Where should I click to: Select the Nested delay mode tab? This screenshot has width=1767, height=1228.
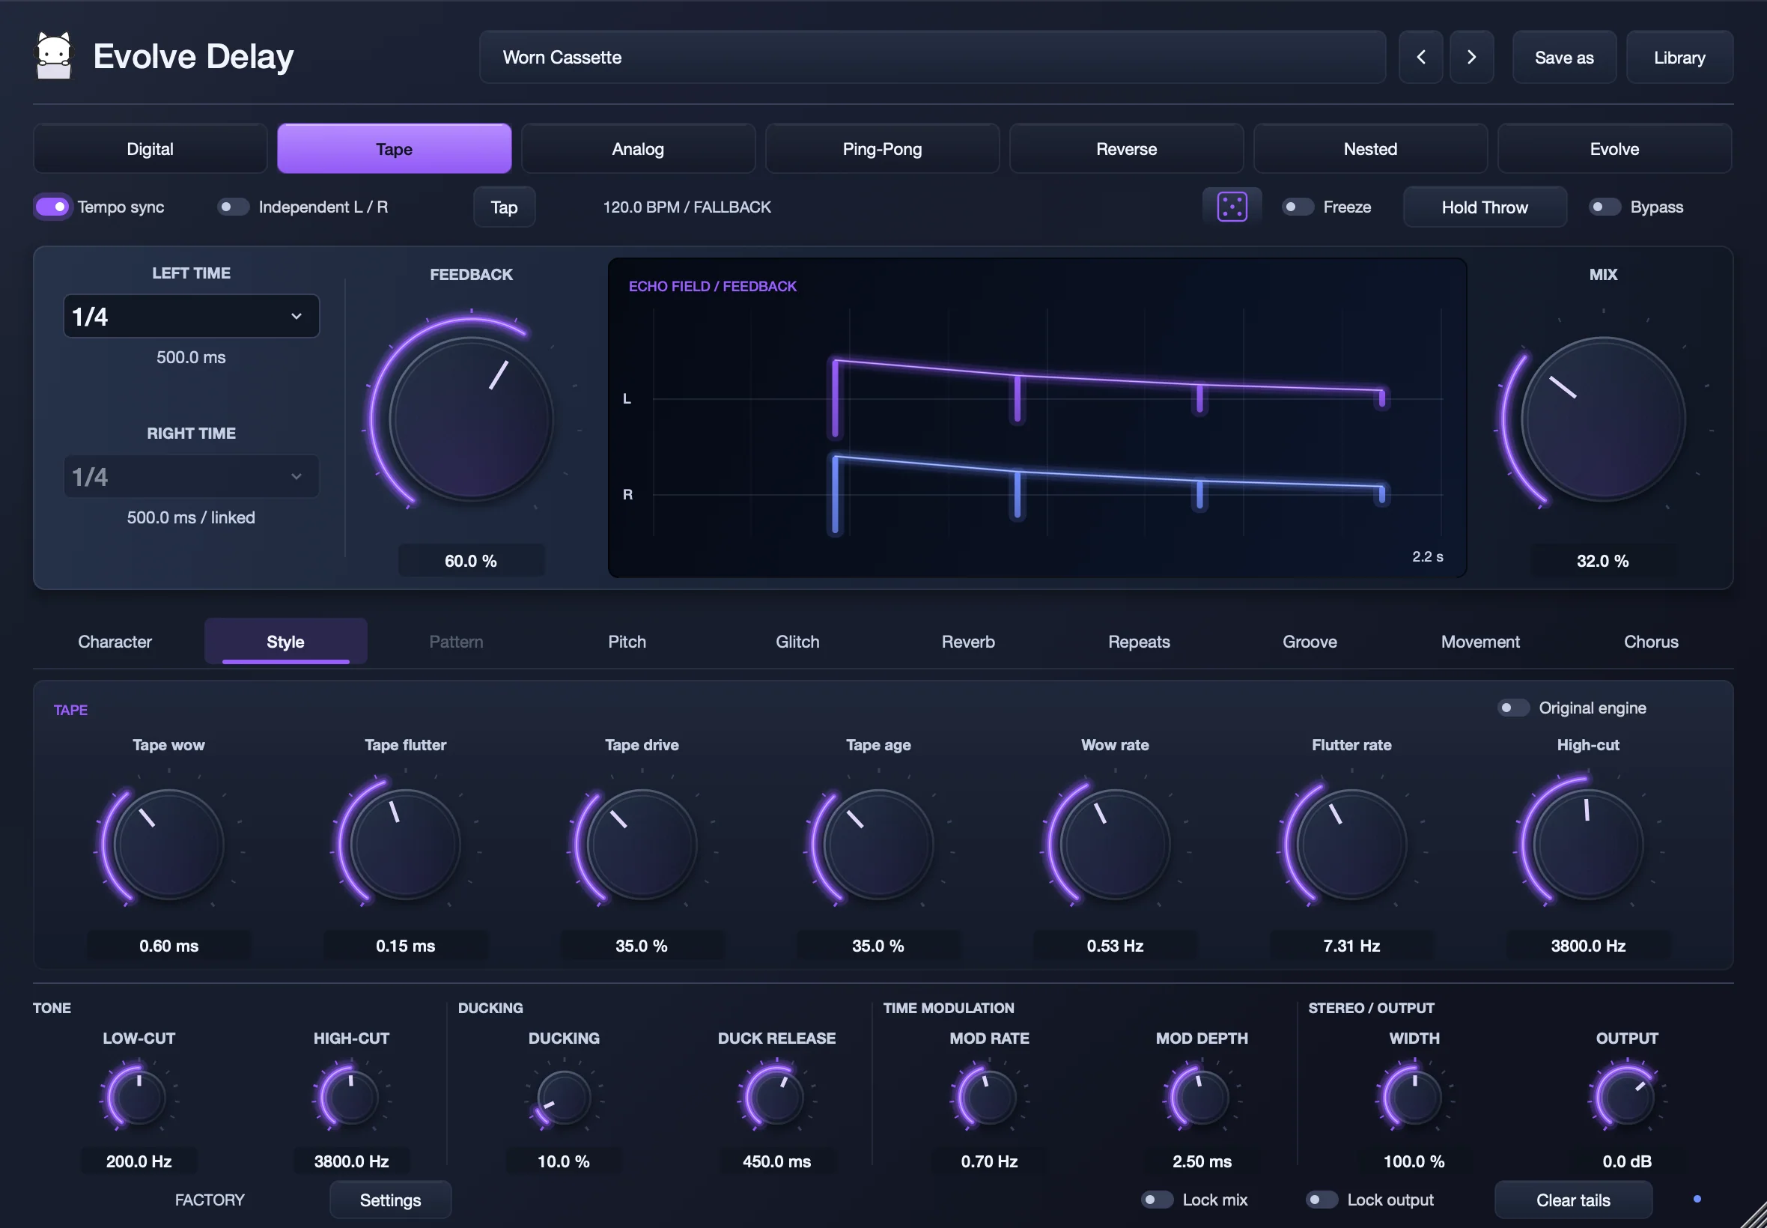point(1370,148)
